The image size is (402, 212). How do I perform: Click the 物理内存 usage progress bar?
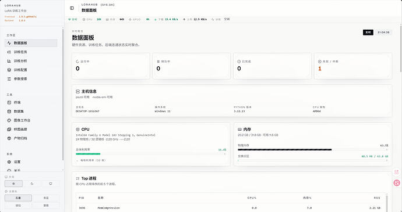click(313, 150)
